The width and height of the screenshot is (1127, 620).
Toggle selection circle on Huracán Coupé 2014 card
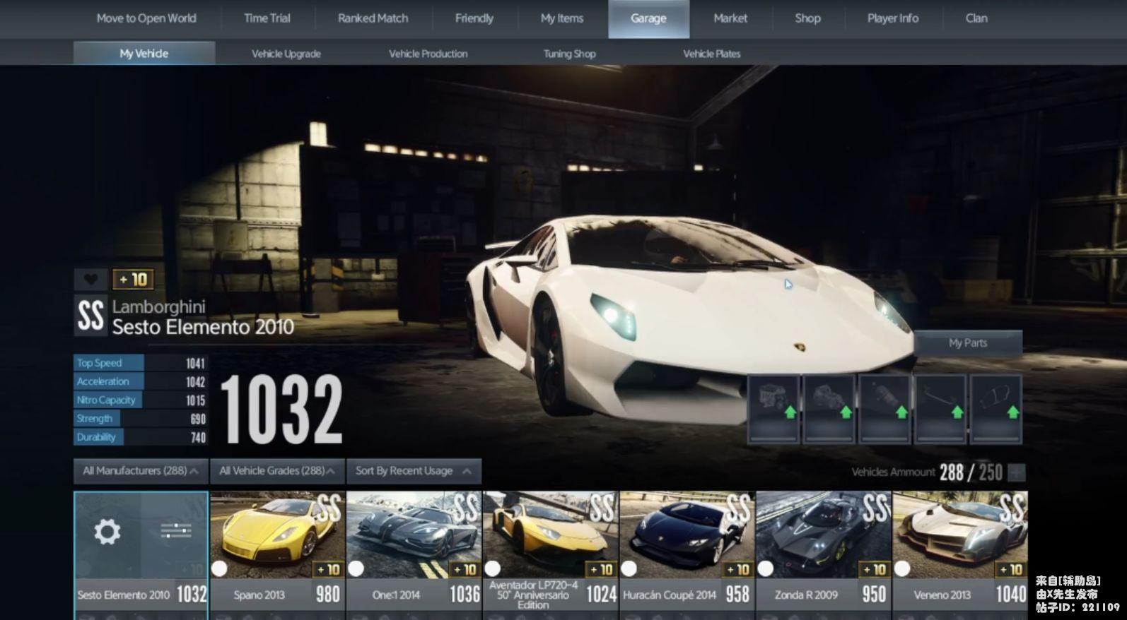coord(629,568)
